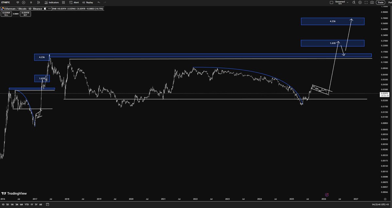The height and width of the screenshot is (208, 392).
Task: Select the YTD time range
Action: 26,205
